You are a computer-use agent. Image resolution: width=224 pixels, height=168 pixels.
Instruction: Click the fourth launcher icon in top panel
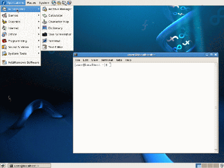point(69,3)
